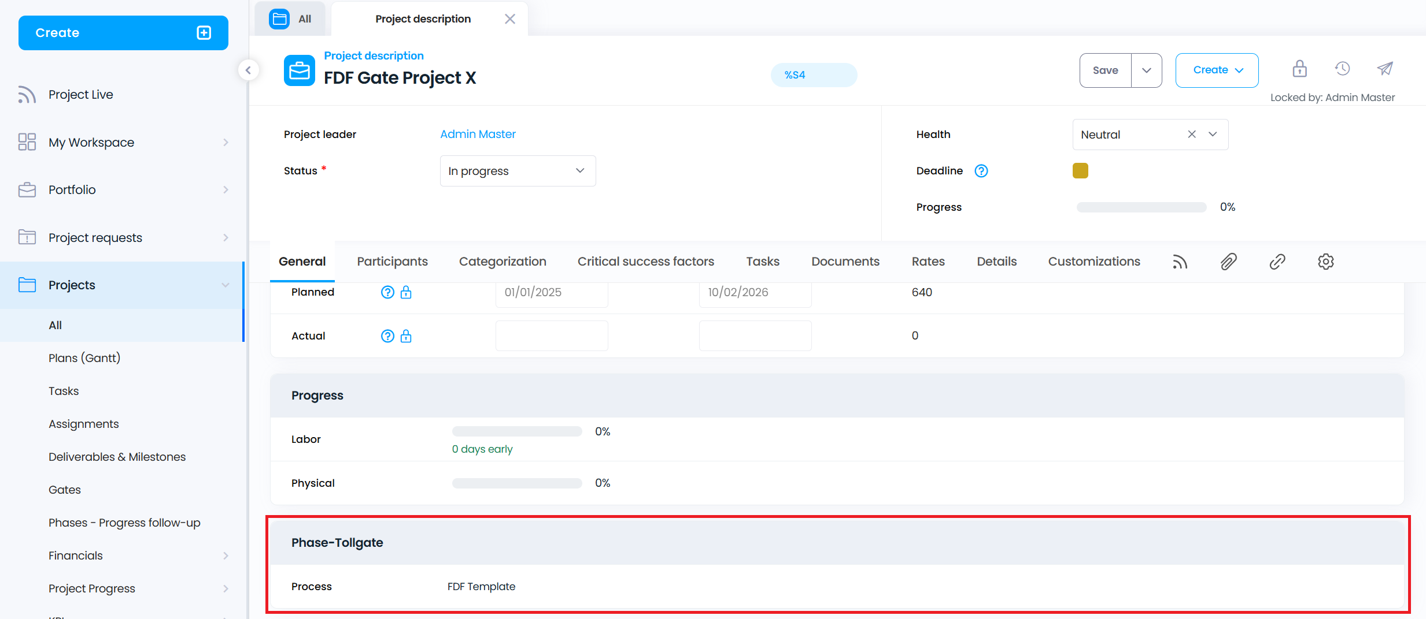Click the paper plane send icon

tap(1385, 69)
